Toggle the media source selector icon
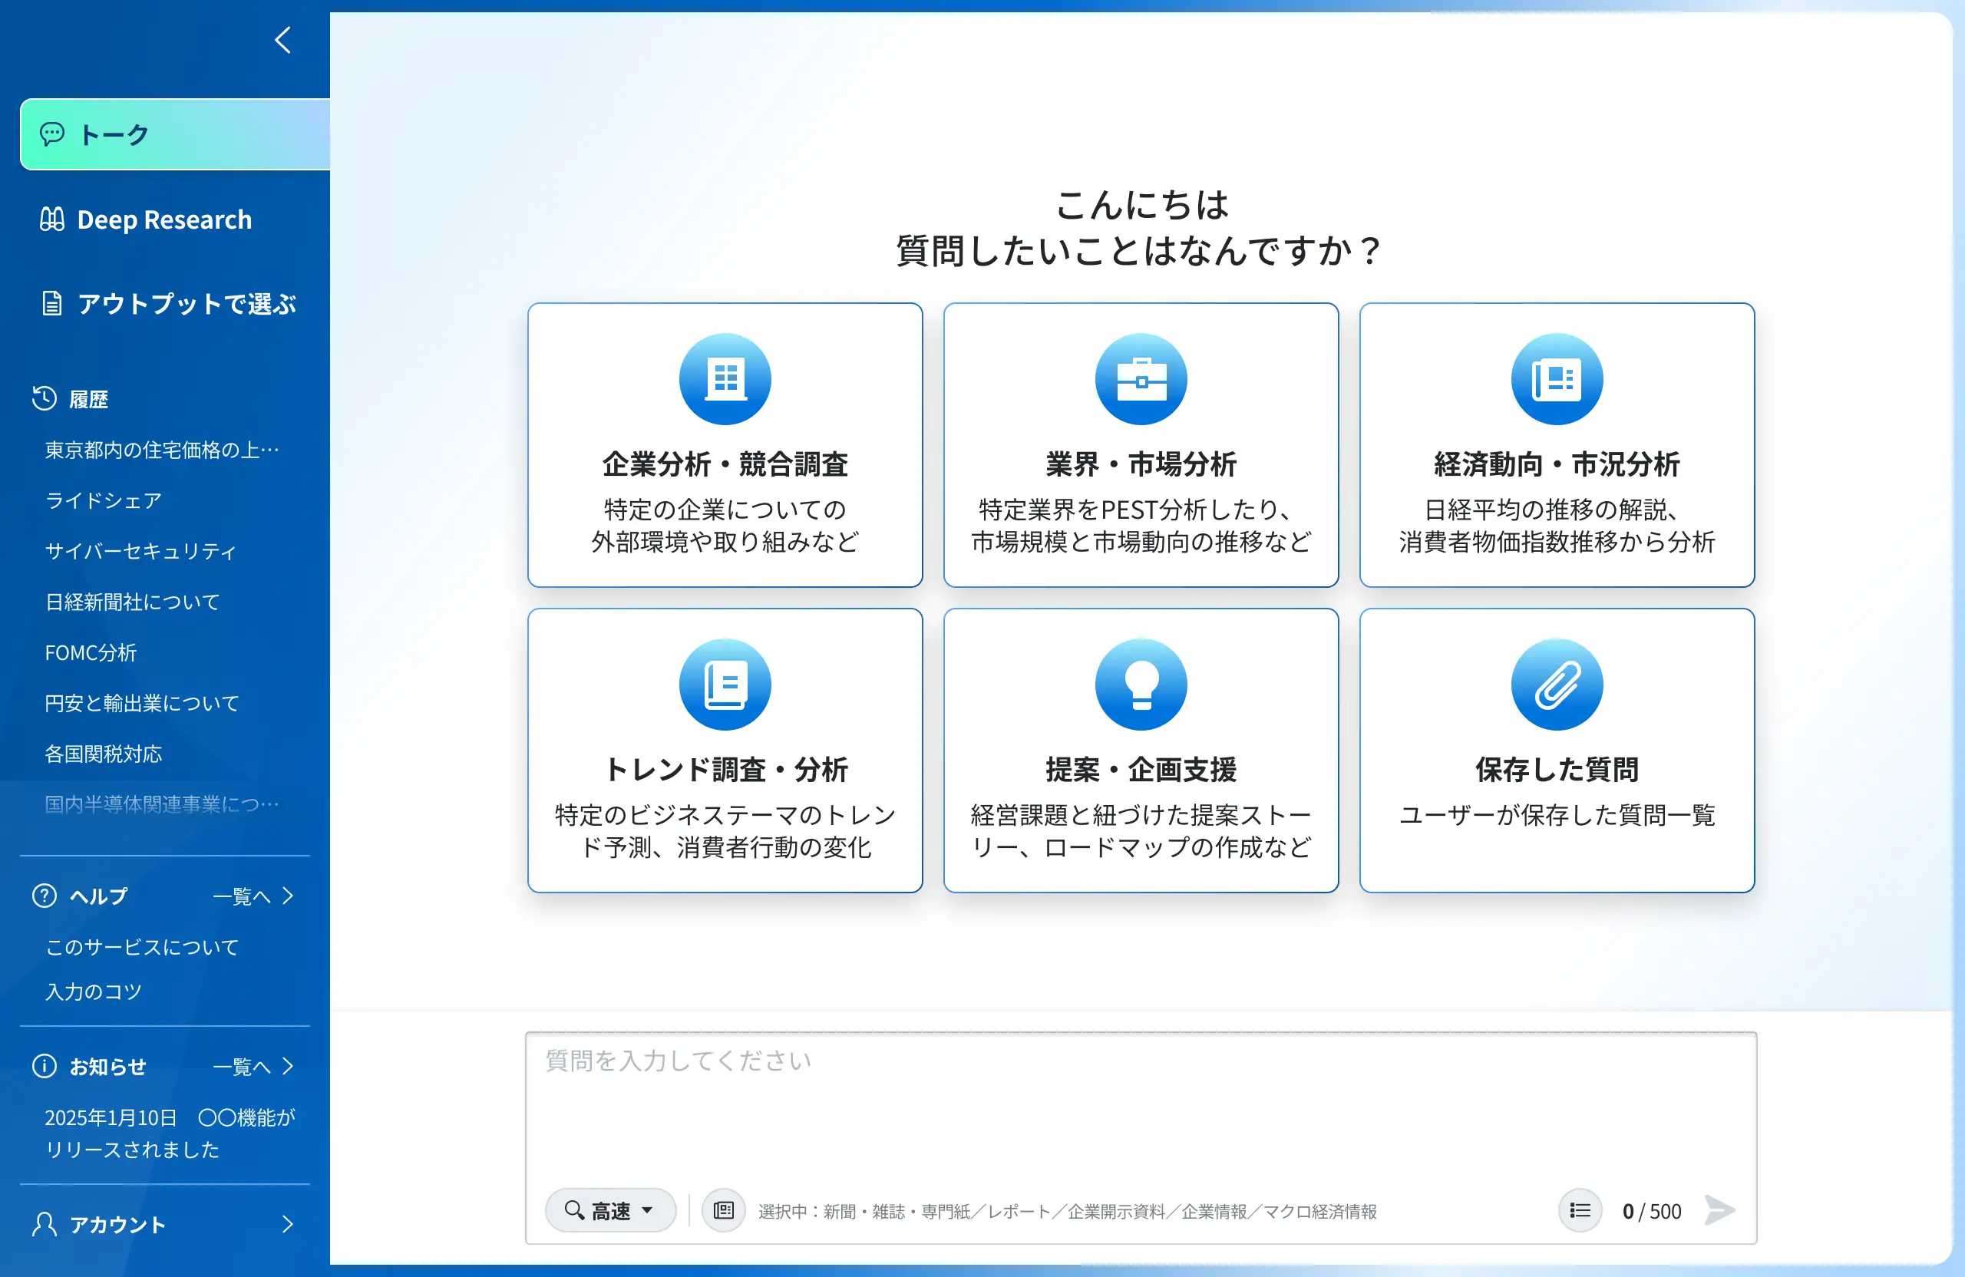1965x1277 pixels. [x=722, y=1210]
